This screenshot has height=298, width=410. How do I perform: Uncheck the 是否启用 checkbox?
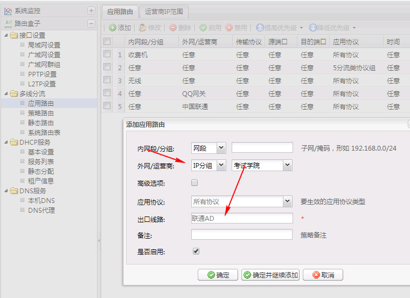pyautogui.click(x=196, y=251)
